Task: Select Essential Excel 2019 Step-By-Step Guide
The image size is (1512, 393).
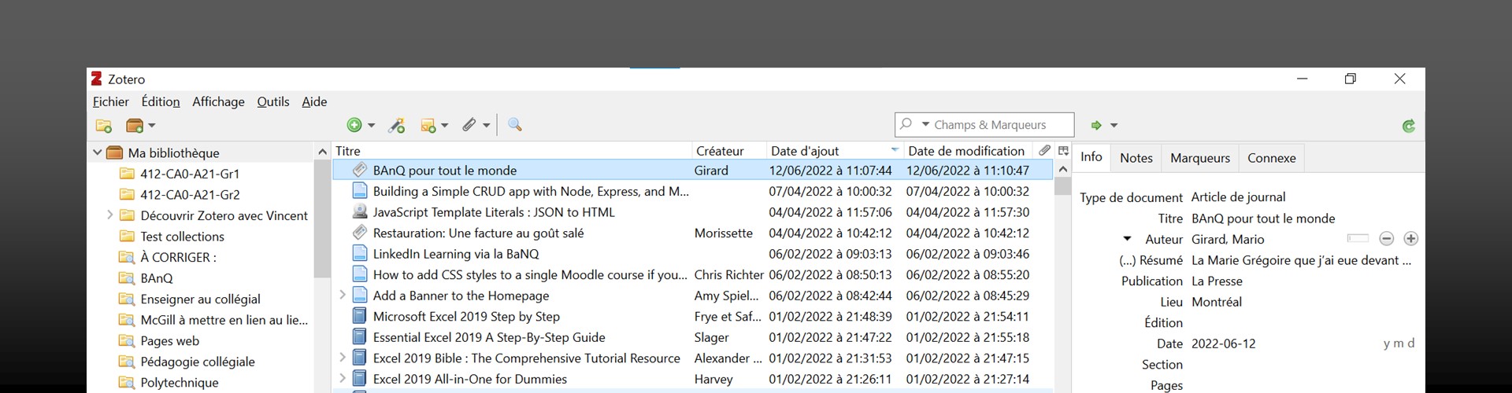Action: tap(692, 337)
